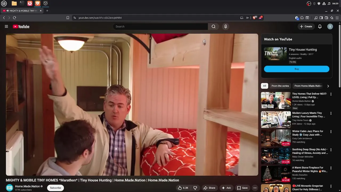The width and height of the screenshot is (341, 192).
Task: Open Tiny House Hunting series title
Action: point(303,50)
